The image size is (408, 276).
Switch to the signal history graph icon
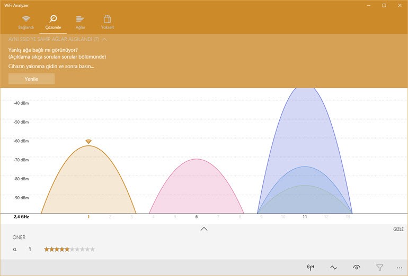point(334,267)
